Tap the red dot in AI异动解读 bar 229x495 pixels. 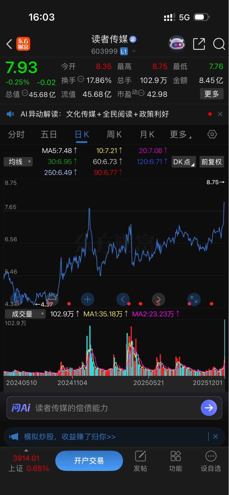click(x=210, y=114)
